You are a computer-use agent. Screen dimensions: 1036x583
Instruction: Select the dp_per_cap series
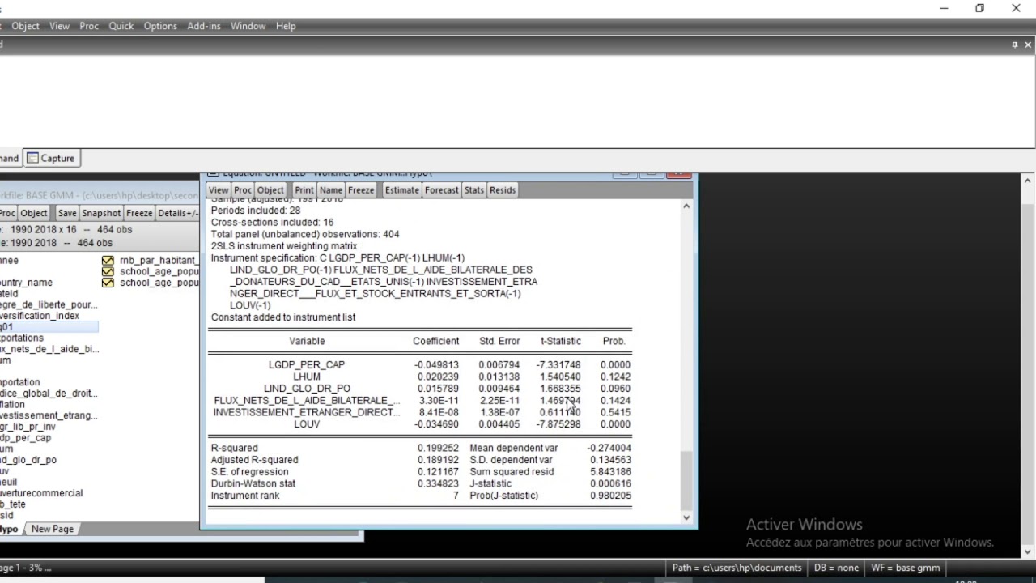(26, 438)
